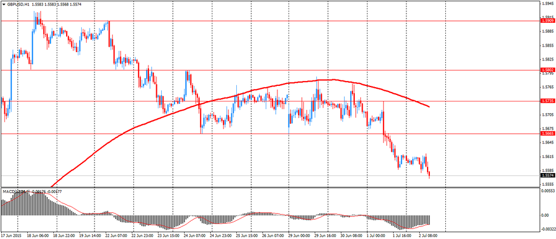556x239 pixels.
Task: Click the 24 Jun 23:00 time label
Action: pos(221,235)
